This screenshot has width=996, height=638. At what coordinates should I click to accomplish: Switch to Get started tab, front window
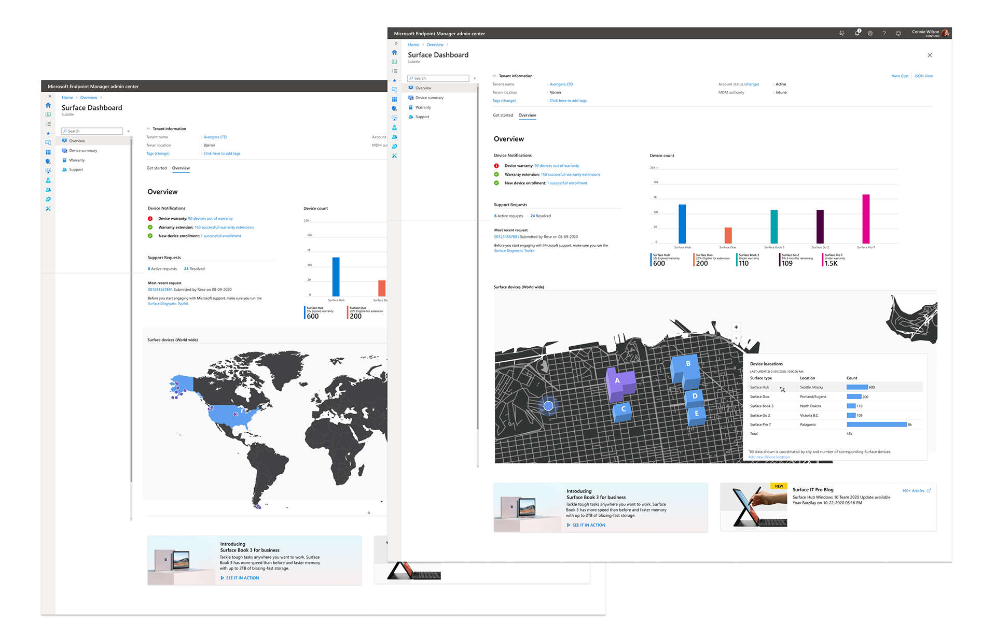[503, 115]
